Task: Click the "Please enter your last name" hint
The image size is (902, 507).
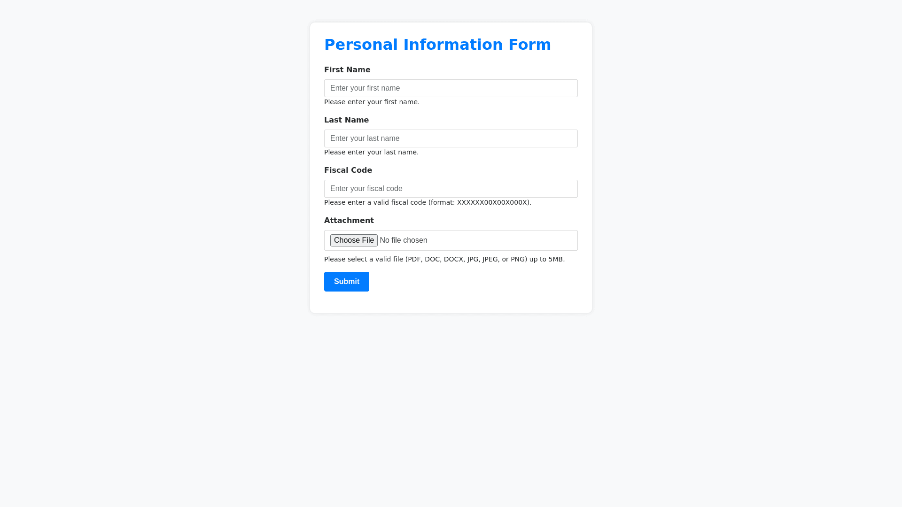Action: click(371, 153)
